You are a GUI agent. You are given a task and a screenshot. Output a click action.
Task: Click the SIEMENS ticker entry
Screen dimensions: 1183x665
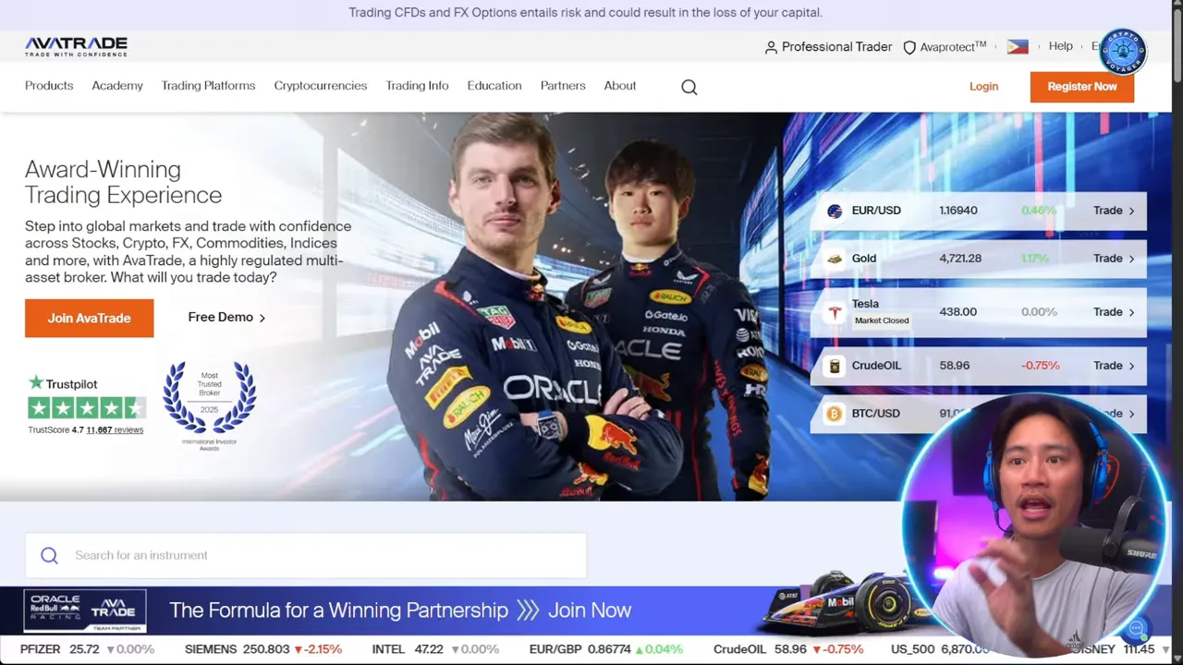263,649
